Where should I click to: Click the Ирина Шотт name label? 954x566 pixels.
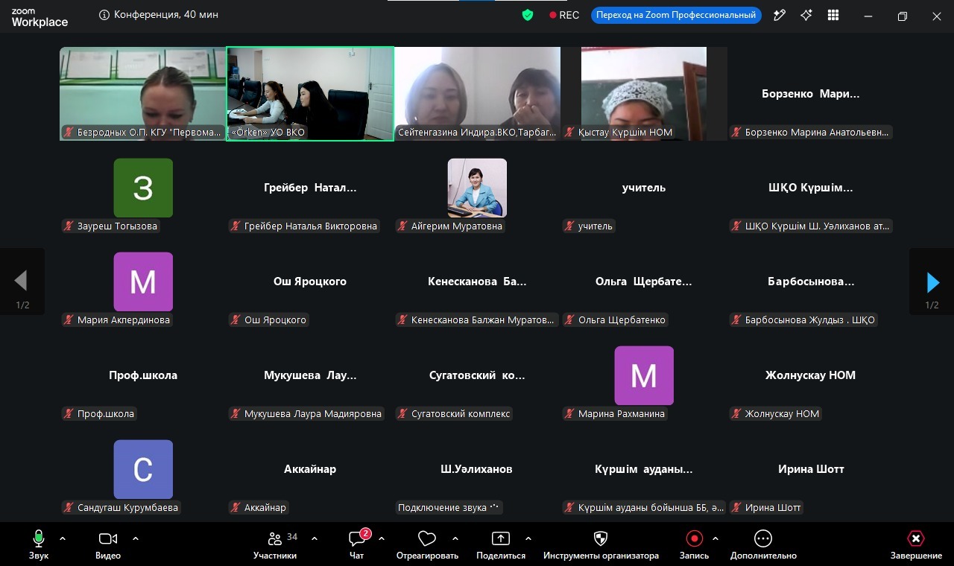click(x=766, y=508)
